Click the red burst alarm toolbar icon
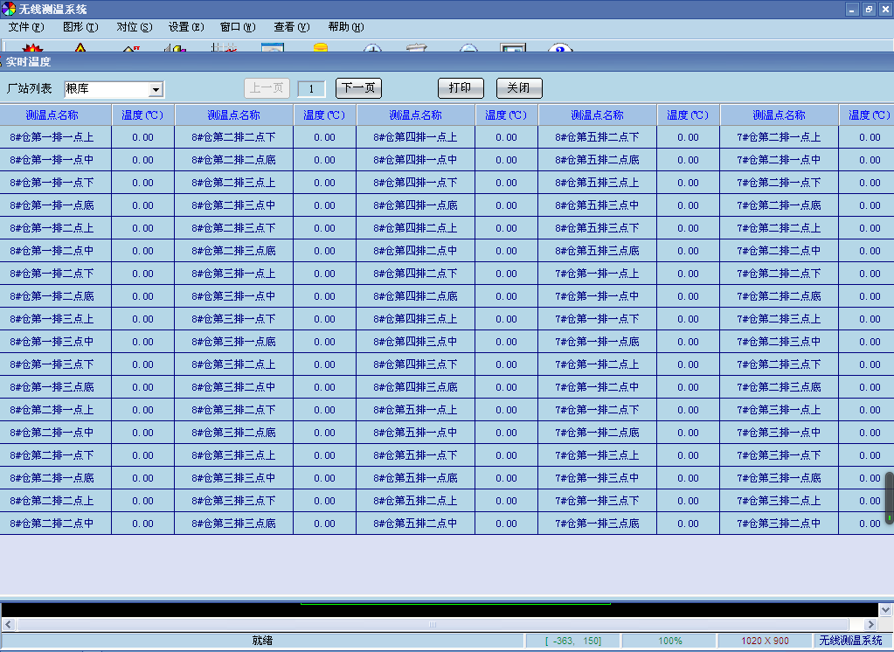Viewport: 894px width, 652px height. (x=32, y=49)
